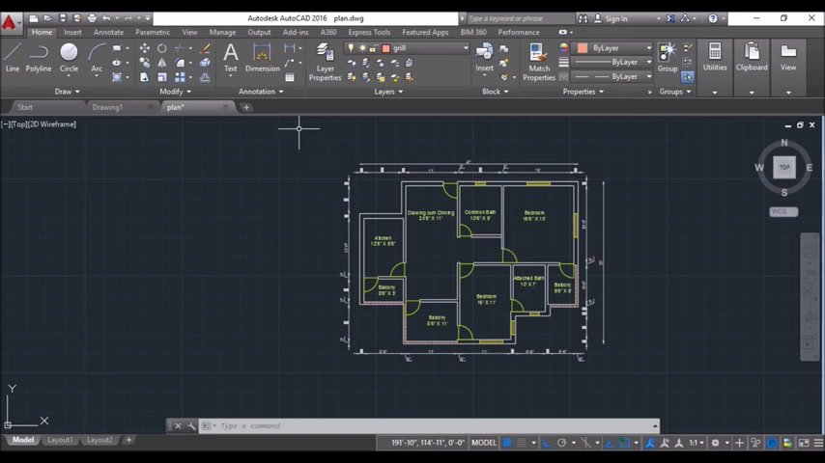The height and width of the screenshot is (463, 825).
Task: Toggle object snap tracking in status bar
Action: (610, 443)
